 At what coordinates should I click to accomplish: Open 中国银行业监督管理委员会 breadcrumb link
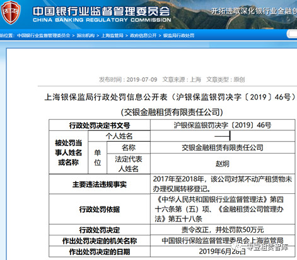(44, 35)
